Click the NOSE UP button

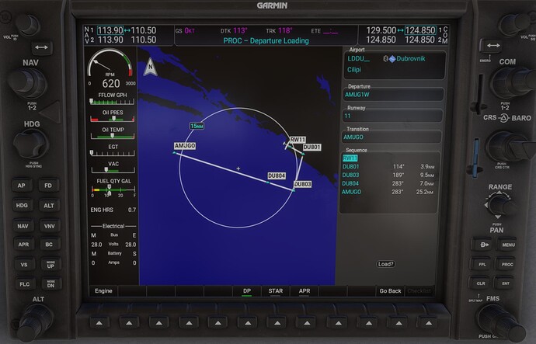pyautogui.click(x=50, y=264)
